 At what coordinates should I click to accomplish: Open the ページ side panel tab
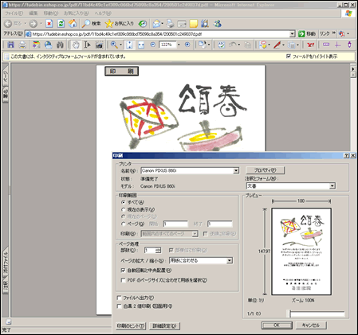(x=6, y=76)
